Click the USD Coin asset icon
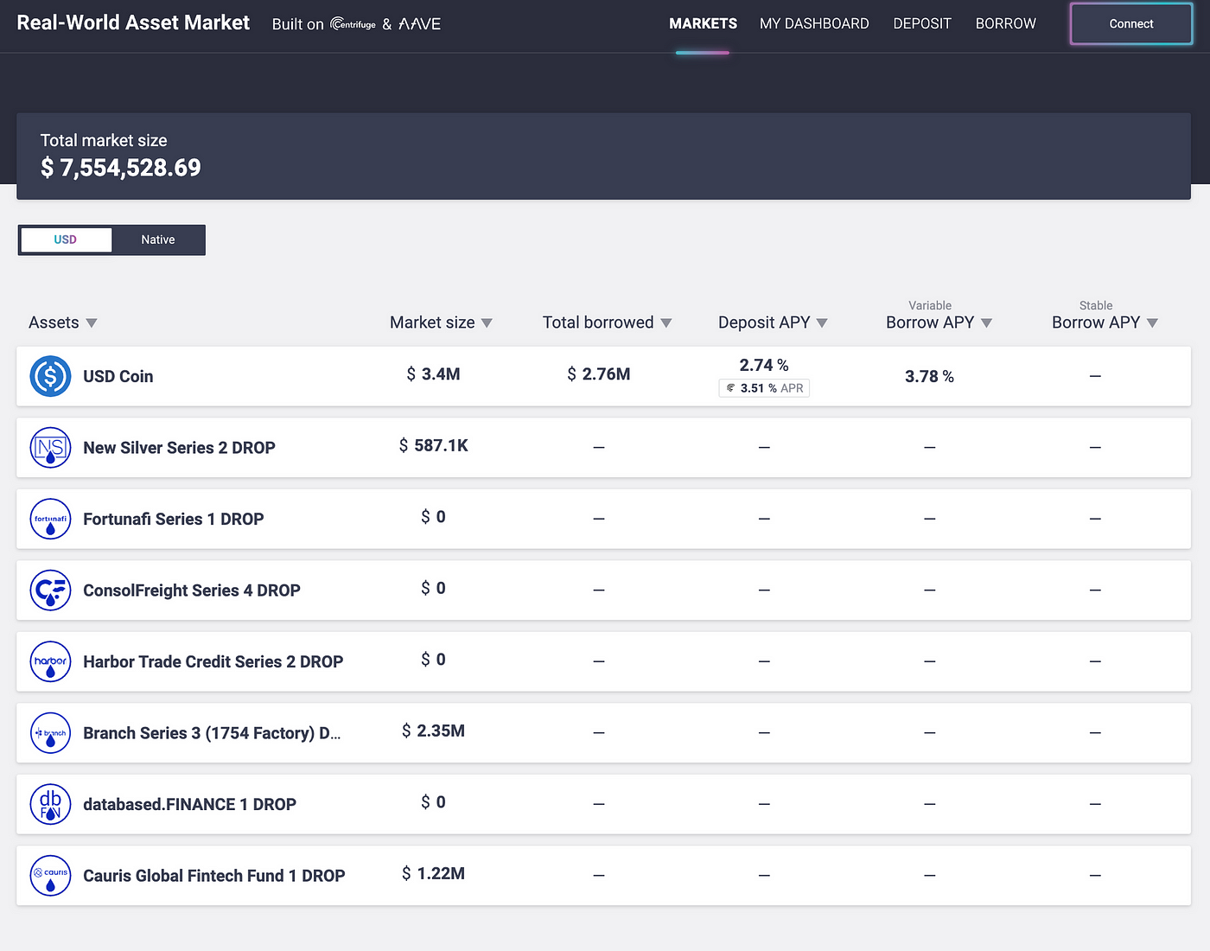Screen dimensions: 1210x951 [x=50, y=376]
